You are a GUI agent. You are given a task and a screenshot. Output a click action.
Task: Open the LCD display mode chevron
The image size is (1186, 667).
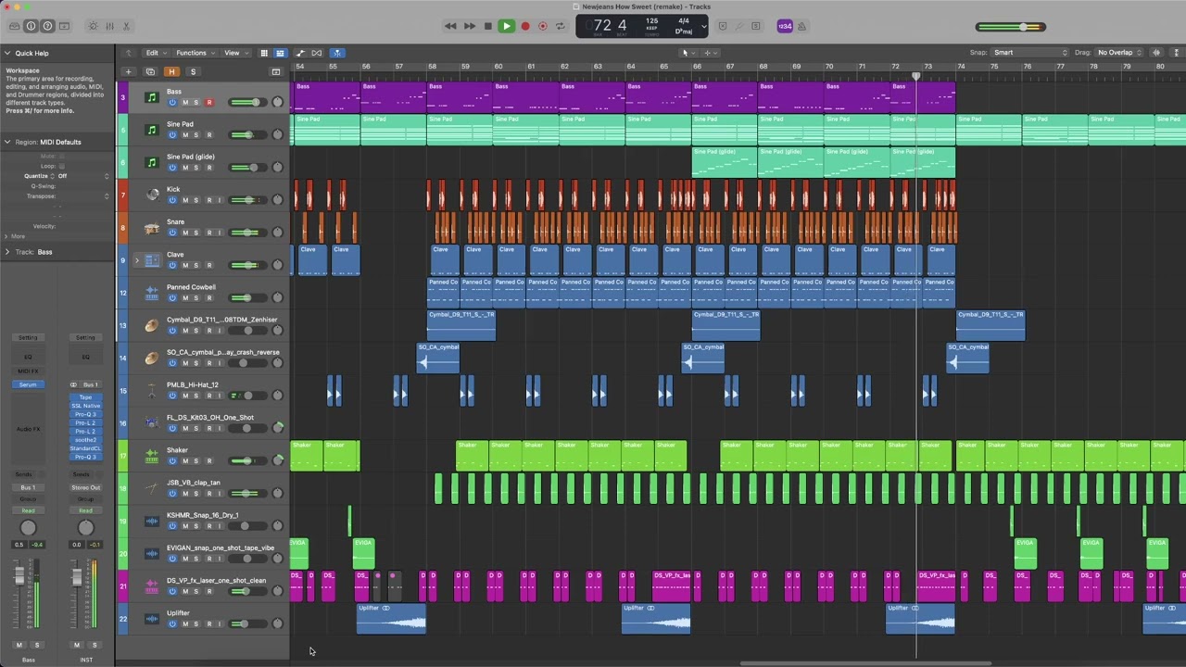(703, 26)
